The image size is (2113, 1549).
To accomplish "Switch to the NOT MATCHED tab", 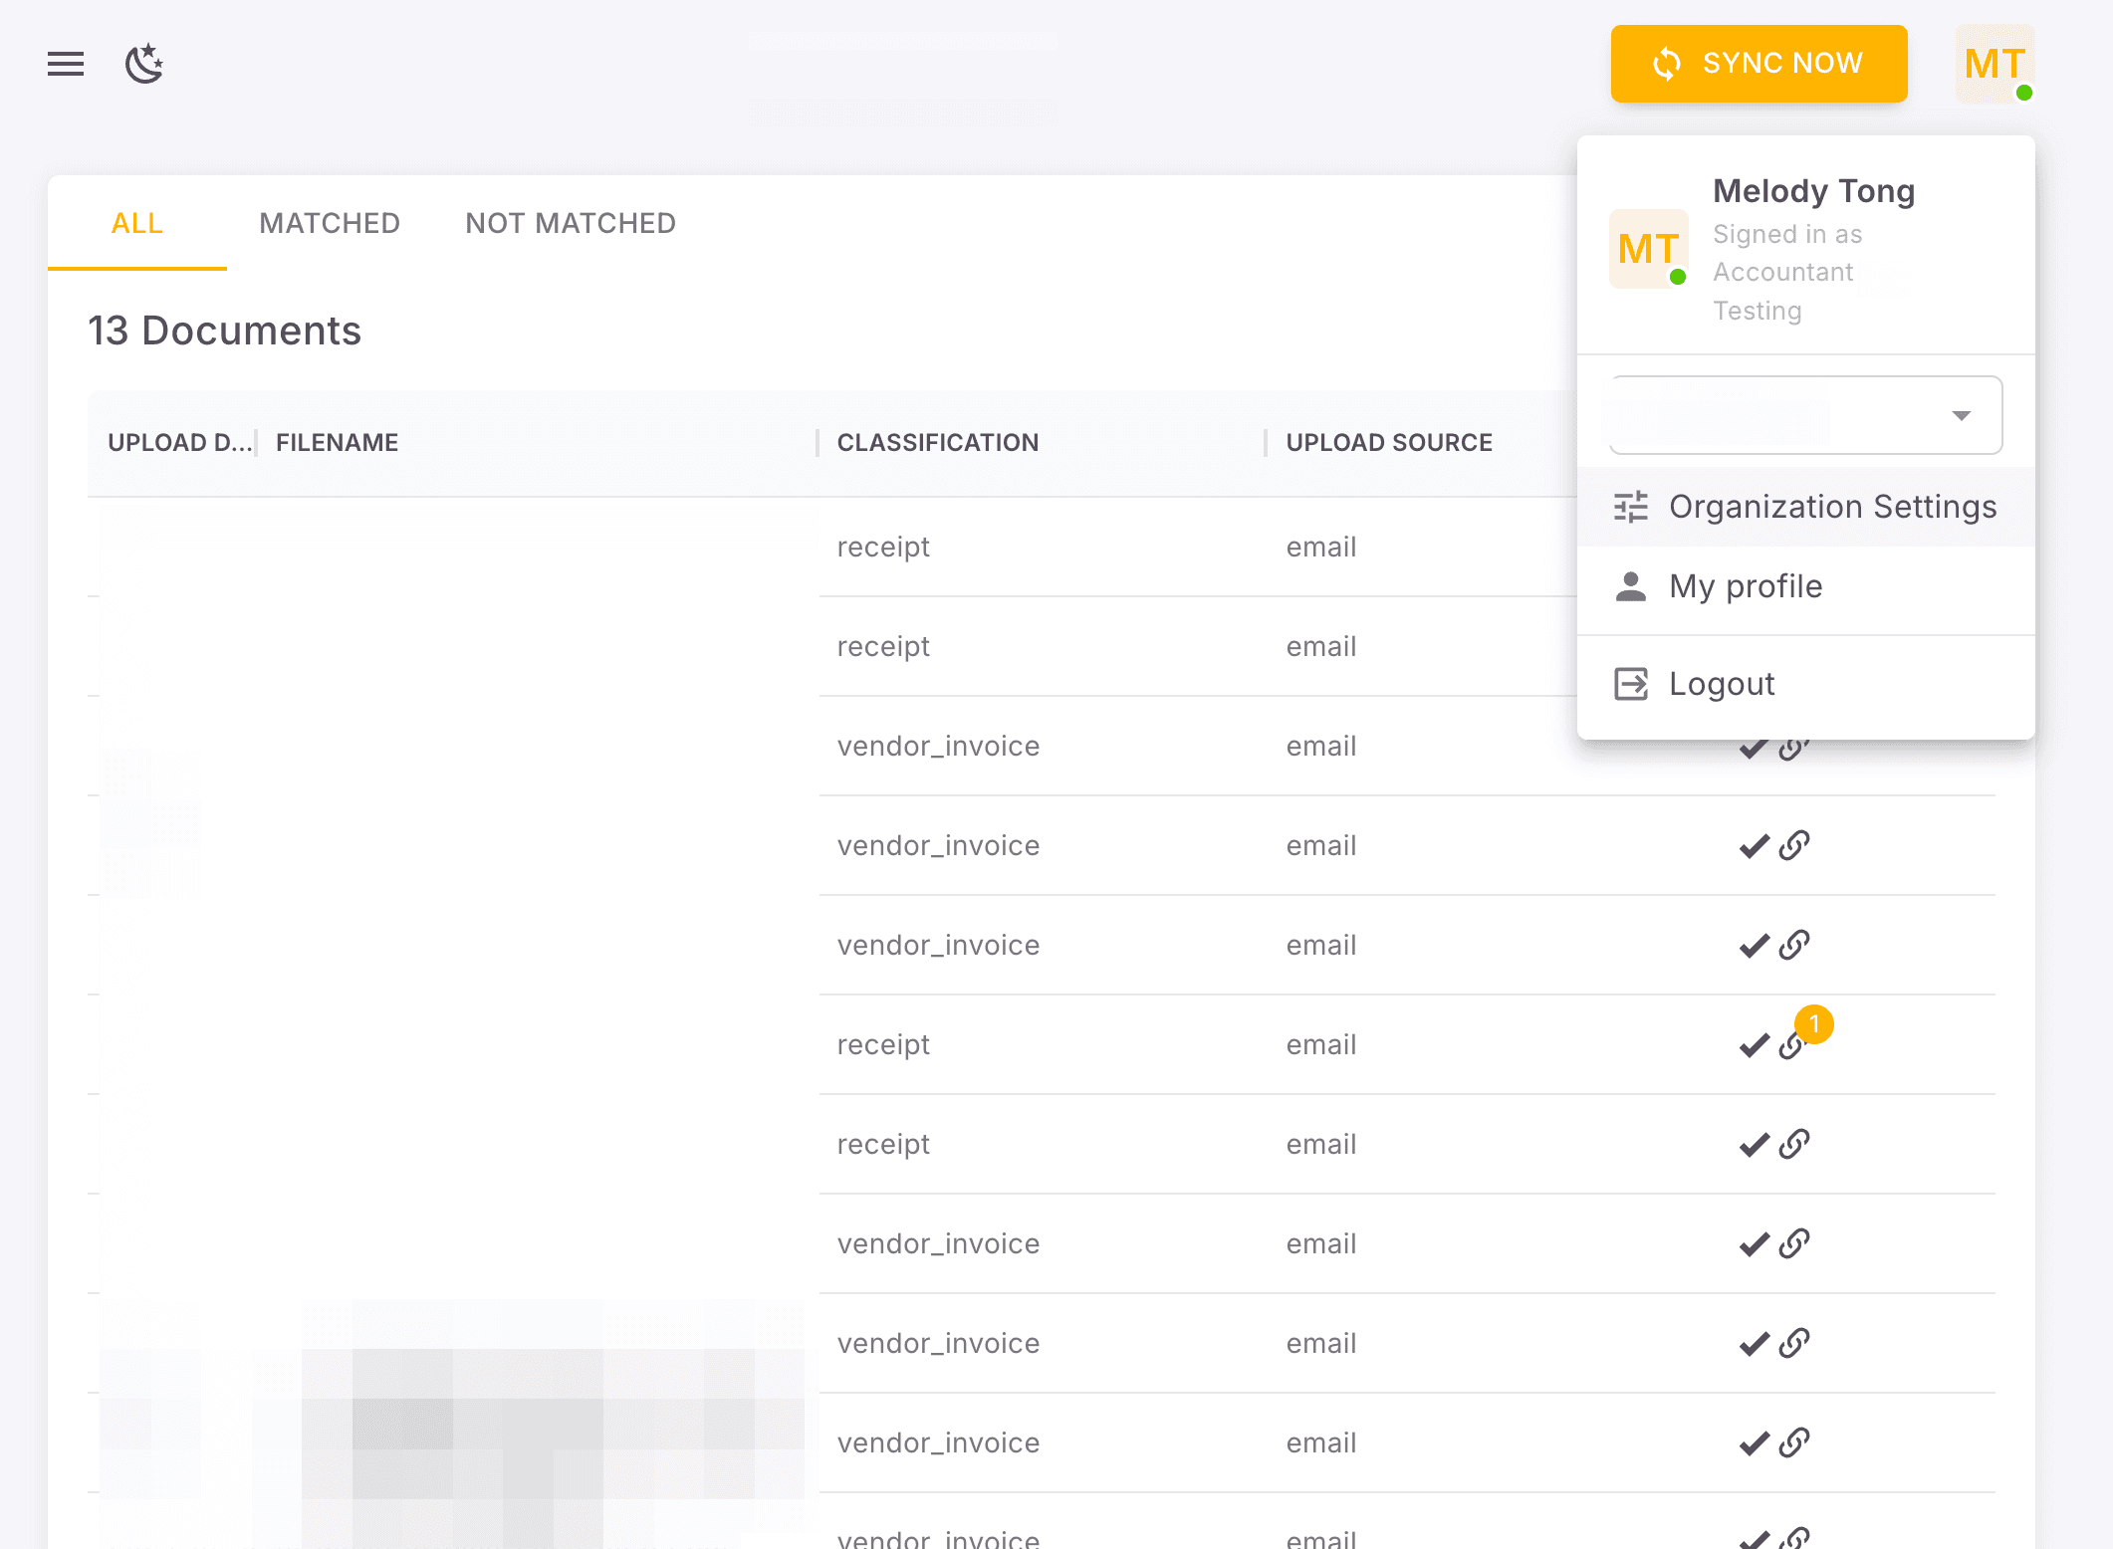I will (570, 223).
